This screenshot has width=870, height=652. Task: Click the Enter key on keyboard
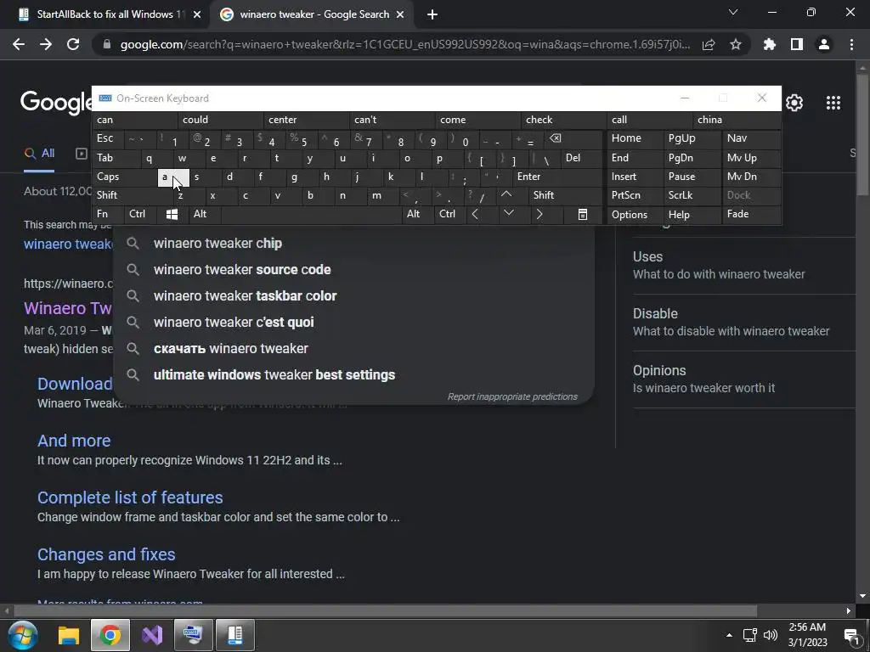click(557, 177)
